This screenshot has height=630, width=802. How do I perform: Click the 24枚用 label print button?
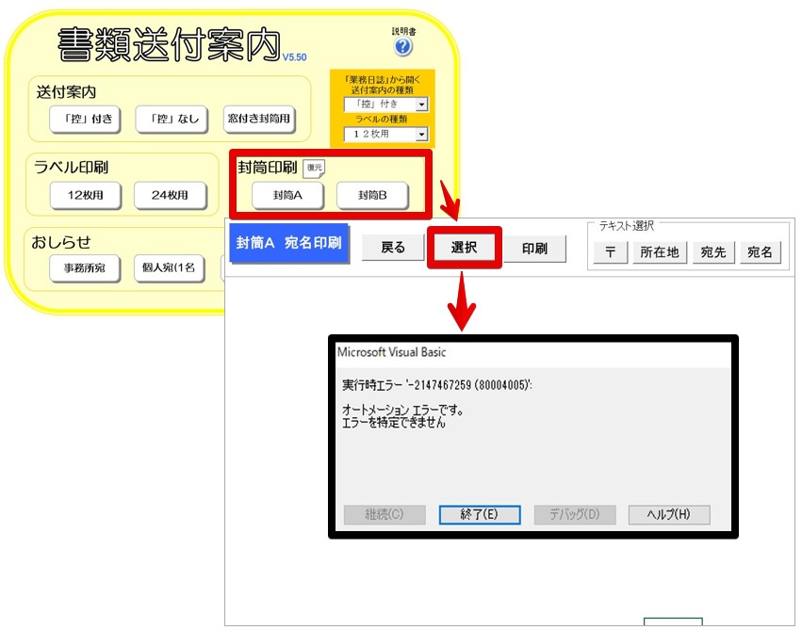tap(171, 195)
